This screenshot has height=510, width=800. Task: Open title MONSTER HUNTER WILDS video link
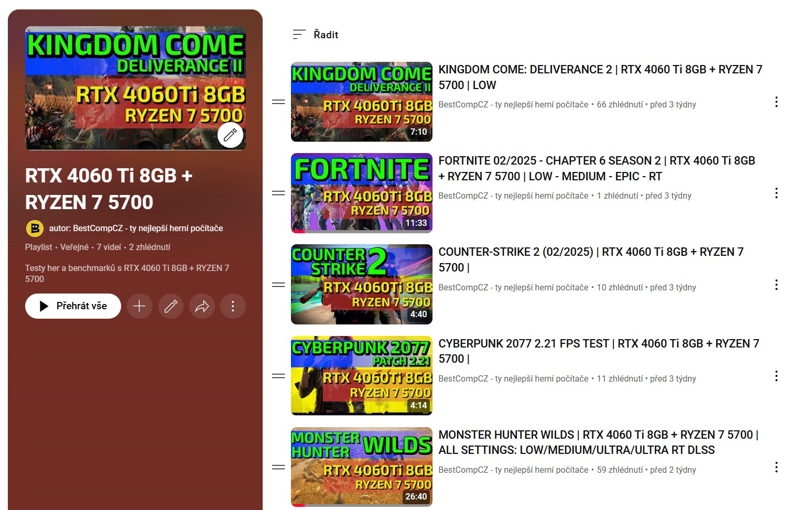tap(598, 442)
